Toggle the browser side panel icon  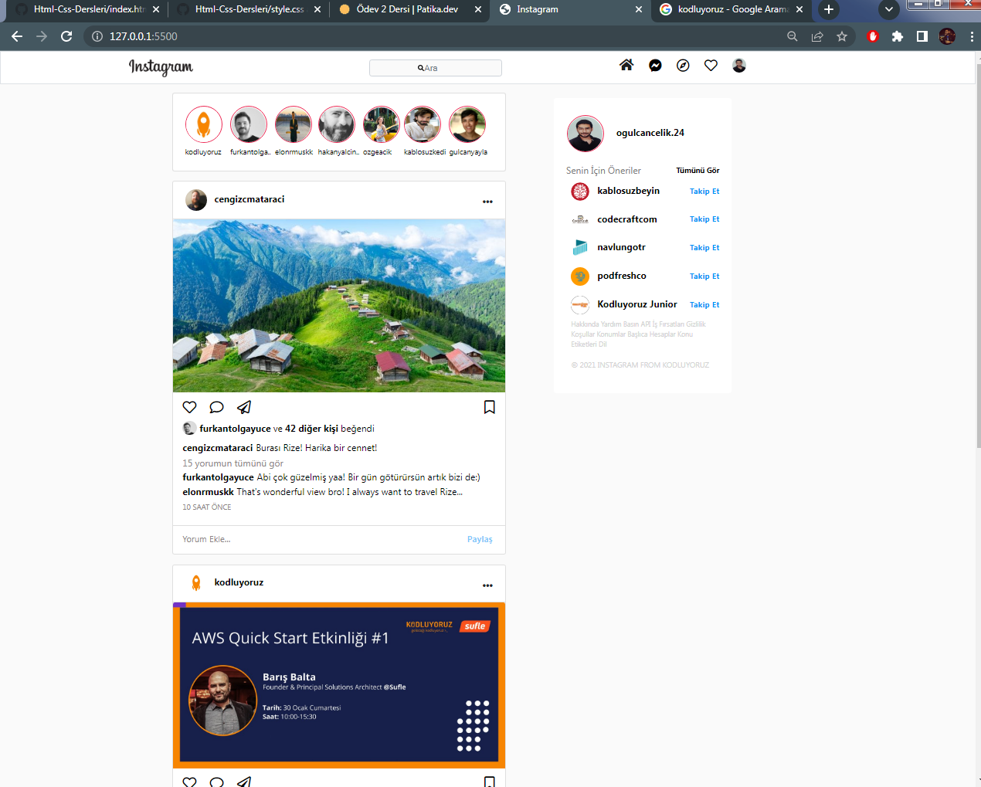pos(922,36)
